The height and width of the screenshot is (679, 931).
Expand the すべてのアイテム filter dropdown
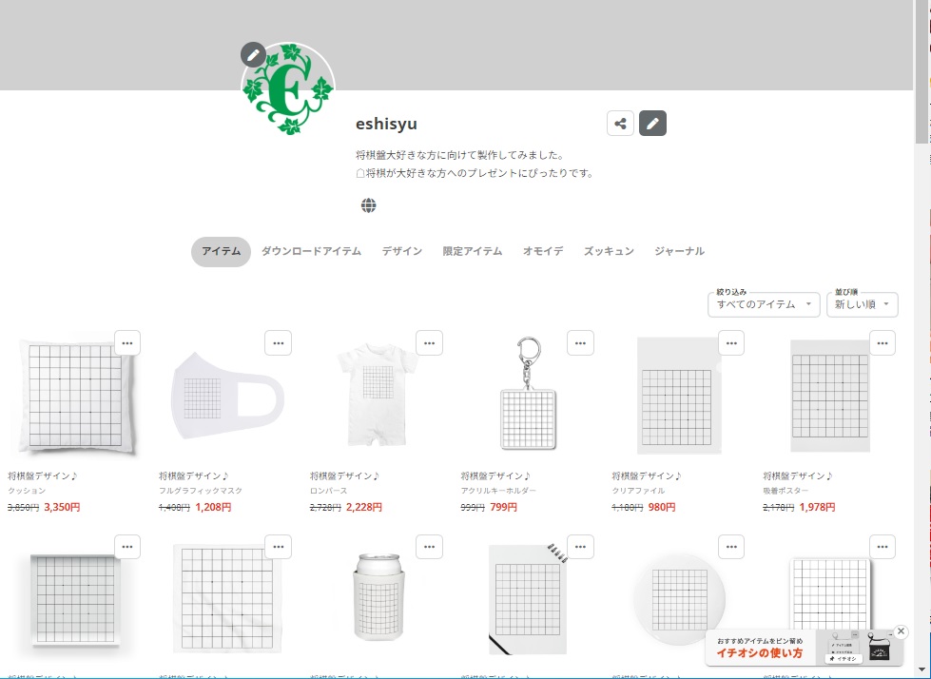pyautogui.click(x=764, y=304)
